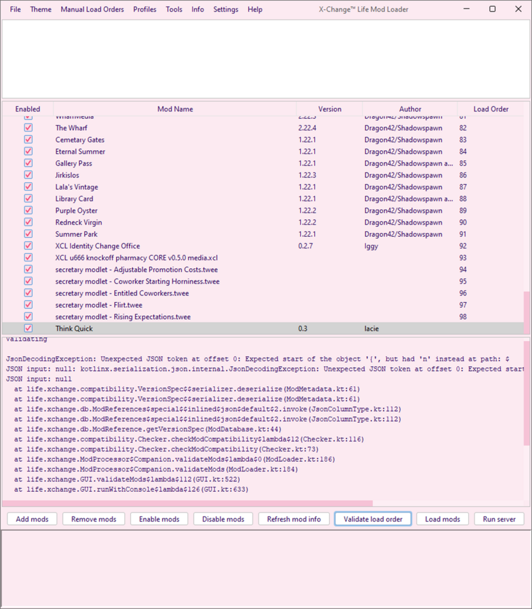
Task: Toggle Coworker Starting Horniness.twee checkbox
Action: pos(28,281)
